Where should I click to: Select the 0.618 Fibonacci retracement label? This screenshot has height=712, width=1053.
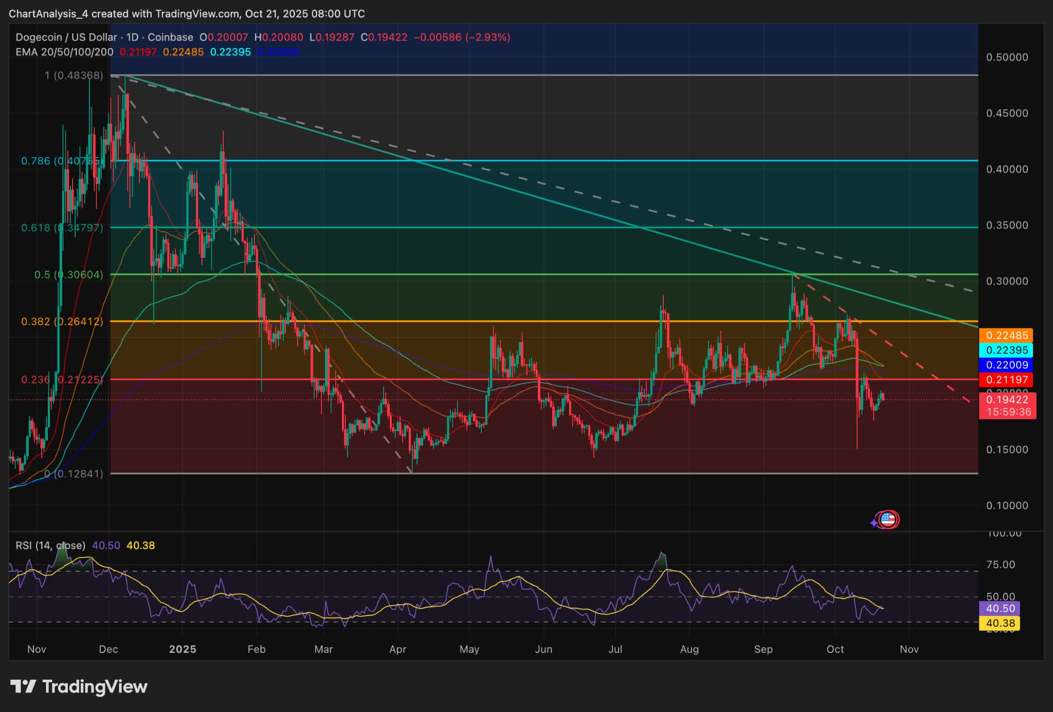pos(62,228)
